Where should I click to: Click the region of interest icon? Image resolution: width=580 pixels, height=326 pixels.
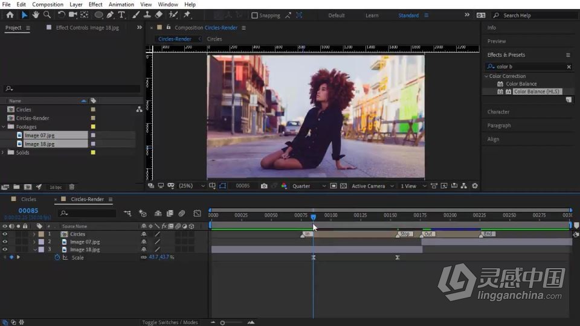pyautogui.click(x=333, y=186)
